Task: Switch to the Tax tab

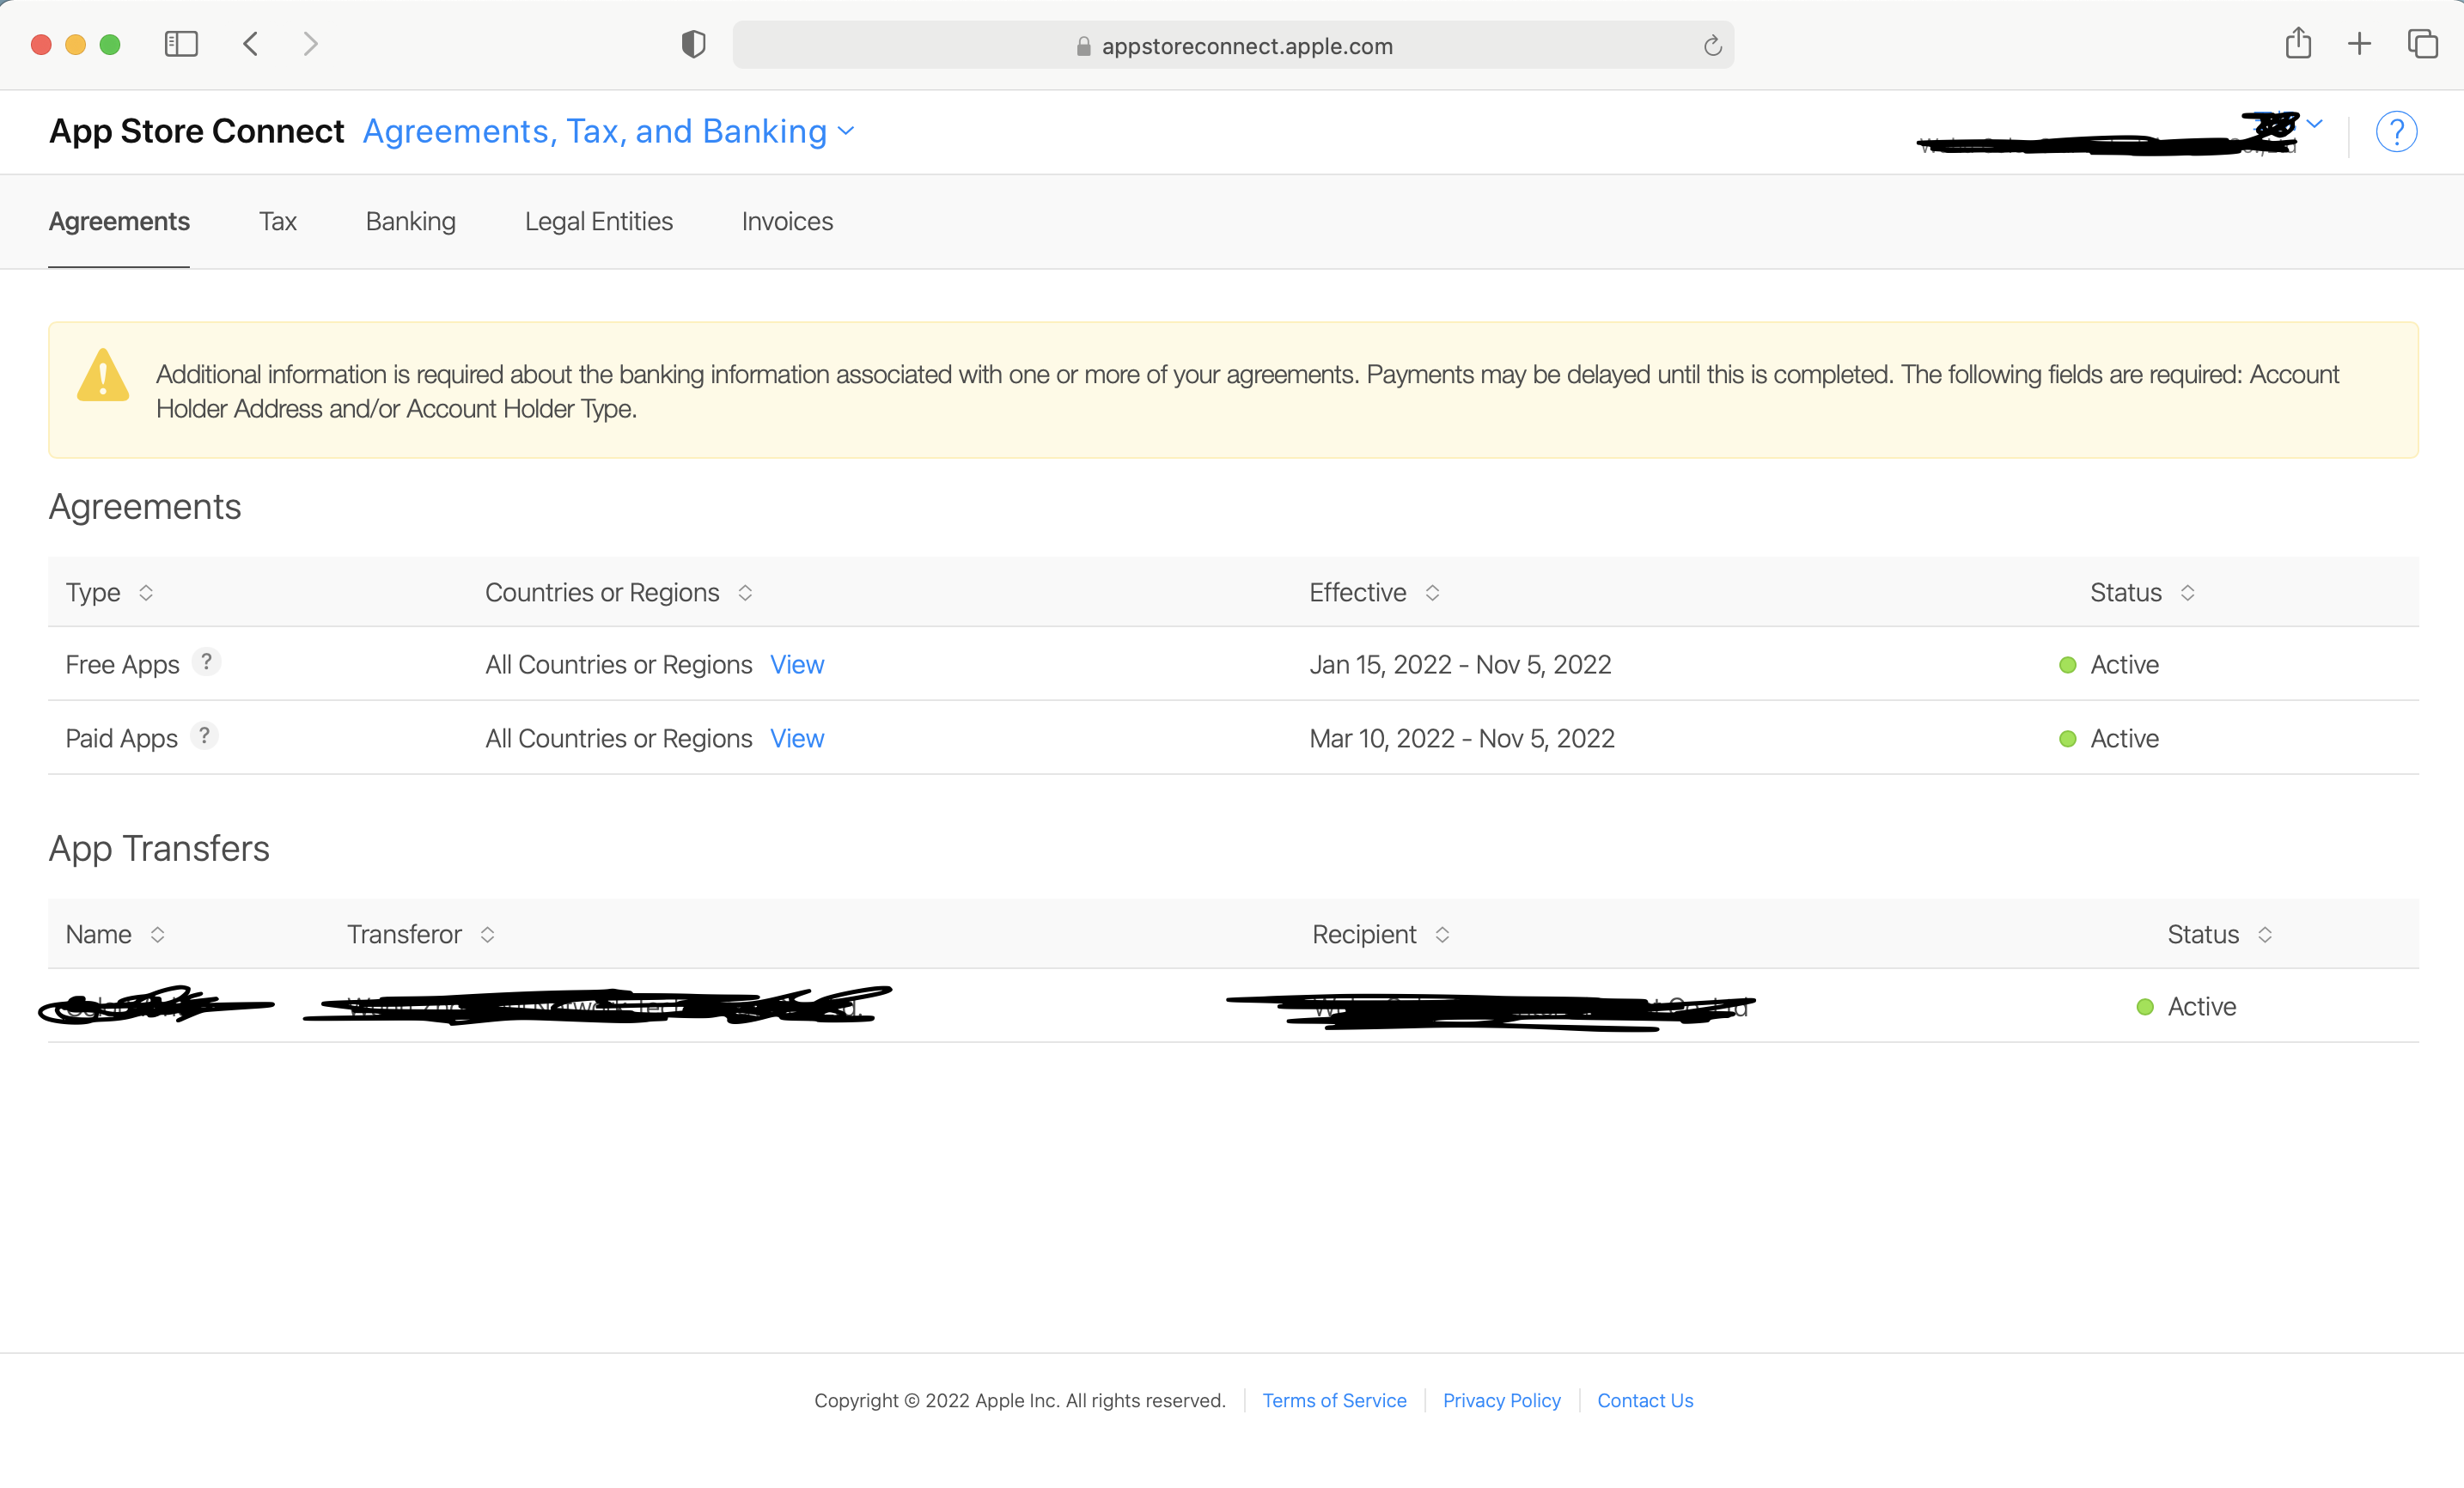Action: (x=277, y=221)
